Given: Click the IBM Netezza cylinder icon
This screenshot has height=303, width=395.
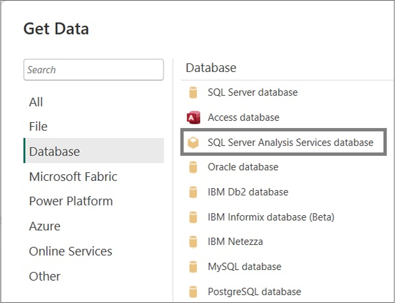Looking at the screenshot, I should (x=193, y=242).
